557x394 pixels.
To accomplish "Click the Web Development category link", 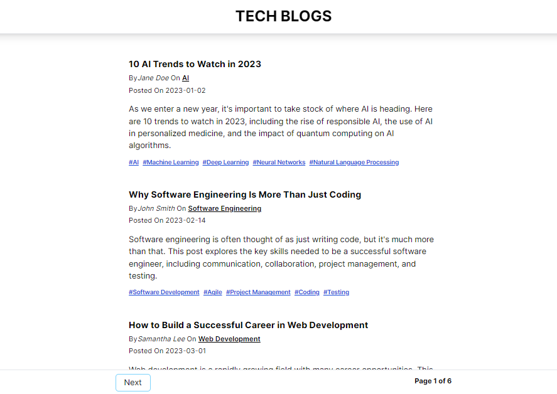I will (229, 338).
